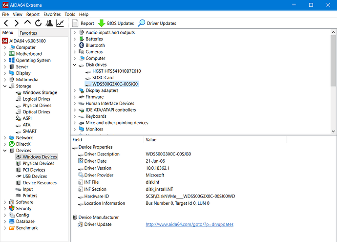Select the Database icon
Viewport: 337px width, 242px height.
coord(12,221)
